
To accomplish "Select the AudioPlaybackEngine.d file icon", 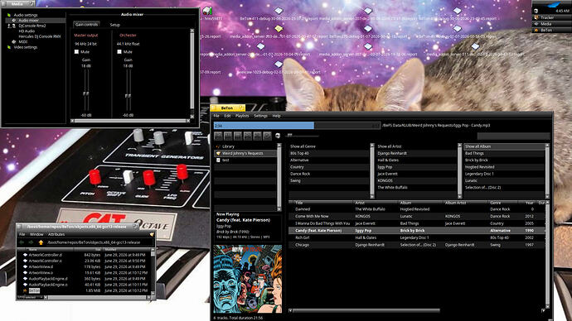I will click(x=25, y=279).
